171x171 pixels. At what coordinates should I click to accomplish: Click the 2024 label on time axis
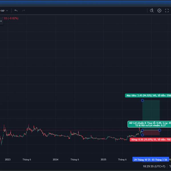pos(56,160)
